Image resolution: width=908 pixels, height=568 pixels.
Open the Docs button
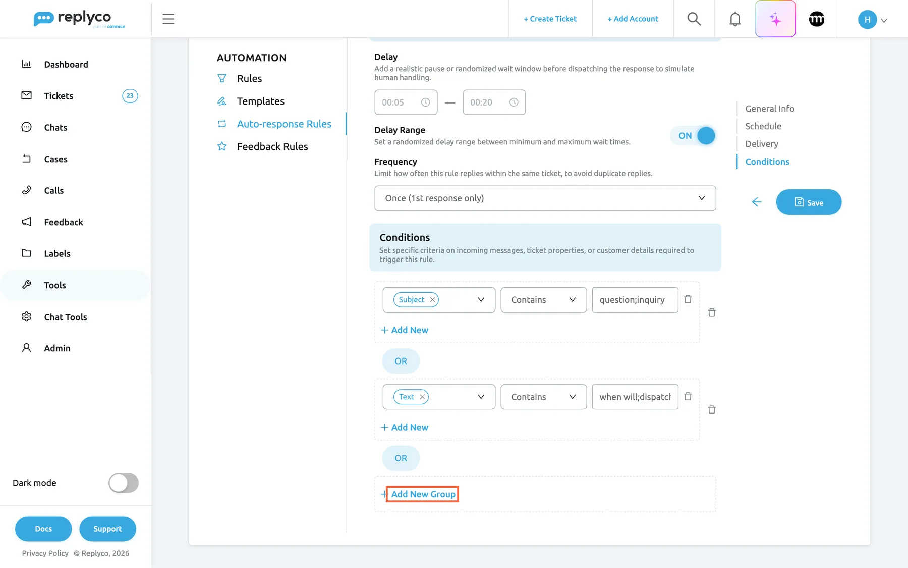tap(43, 529)
